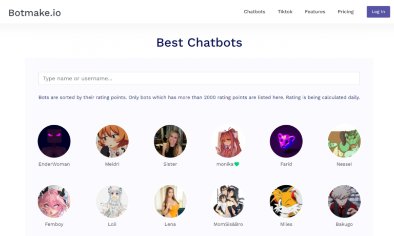Viewport: 394px width, 236px height.
Task: Click the Loli chatbot name label
Action: tap(112, 224)
